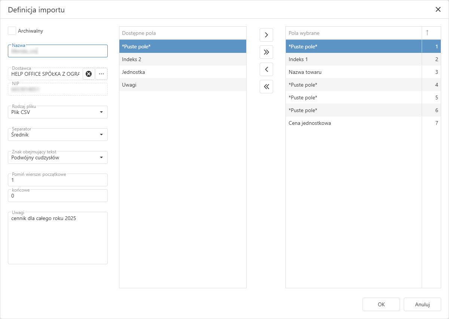This screenshot has width=449, height=319.
Task: Click the sort order arrow column header
Action: pyautogui.click(x=427, y=33)
